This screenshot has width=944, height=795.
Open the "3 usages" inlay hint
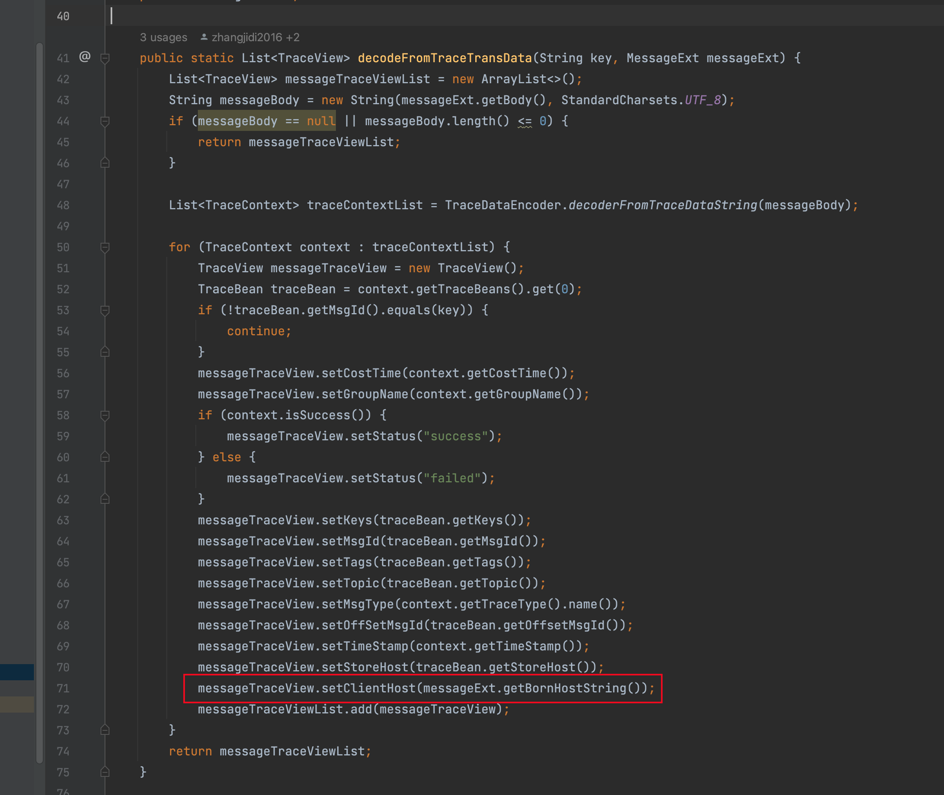click(x=164, y=37)
